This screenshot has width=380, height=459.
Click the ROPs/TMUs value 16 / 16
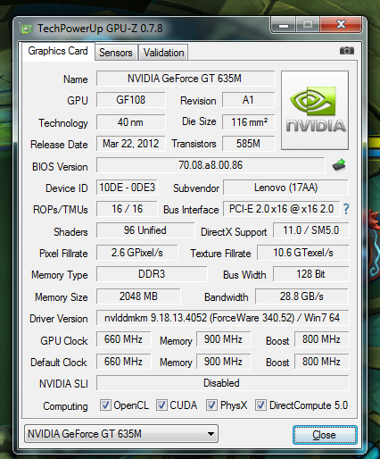tap(127, 209)
